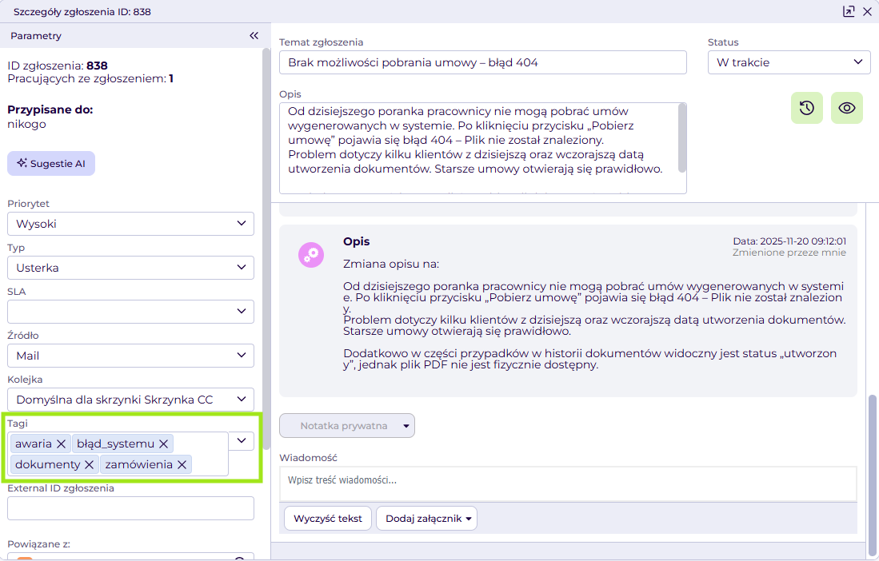The width and height of the screenshot is (879, 561).
Task: Click the awaria tag chip label
Action: point(33,444)
